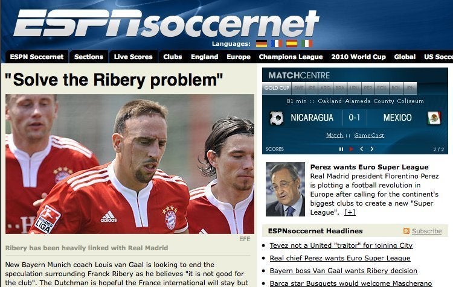Play the MatchCentre scores rotation
Viewport: 453px width, 287px height.
(x=352, y=149)
